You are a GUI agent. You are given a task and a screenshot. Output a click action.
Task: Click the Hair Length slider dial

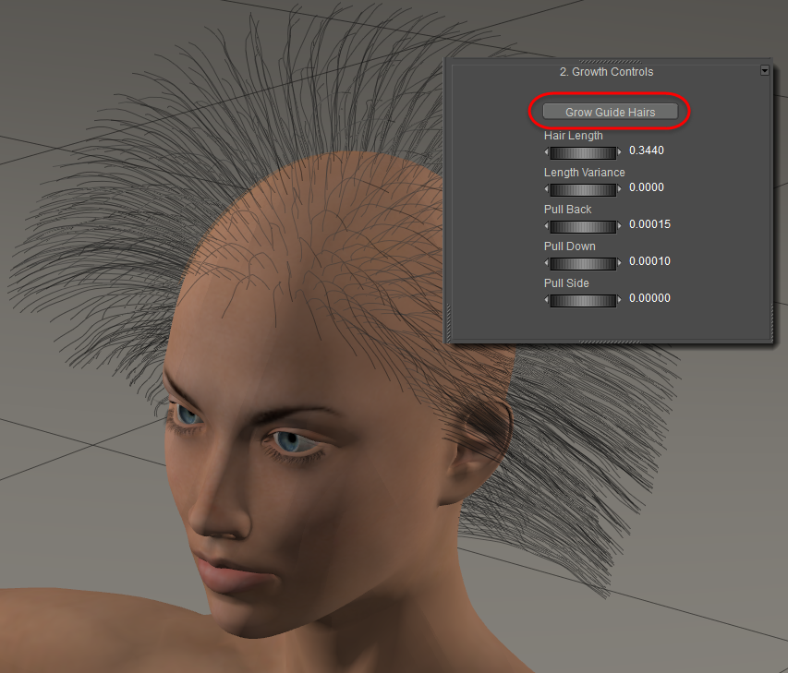tap(582, 152)
